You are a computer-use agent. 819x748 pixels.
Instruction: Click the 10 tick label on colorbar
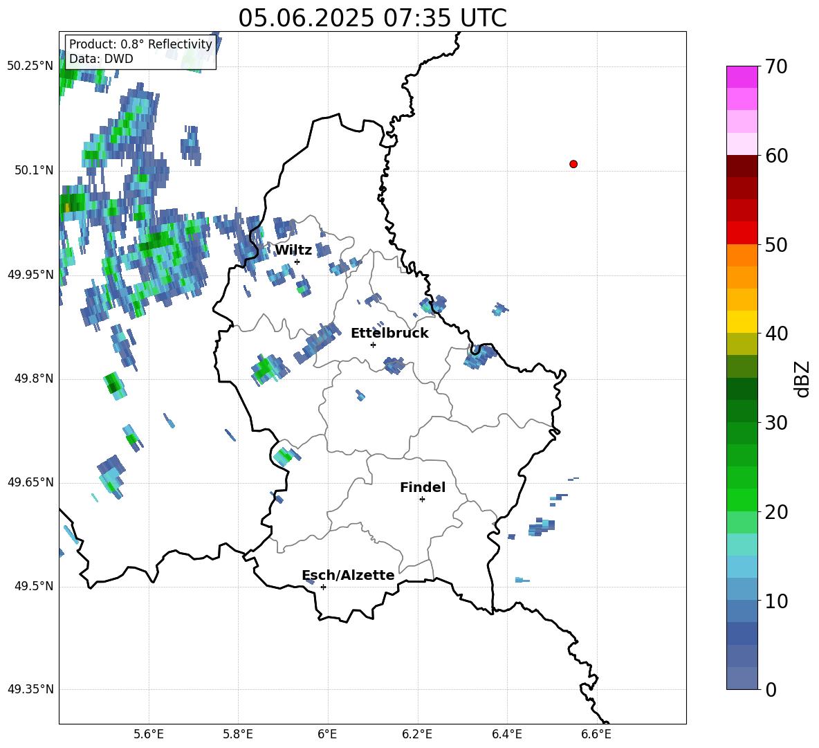(775, 601)
